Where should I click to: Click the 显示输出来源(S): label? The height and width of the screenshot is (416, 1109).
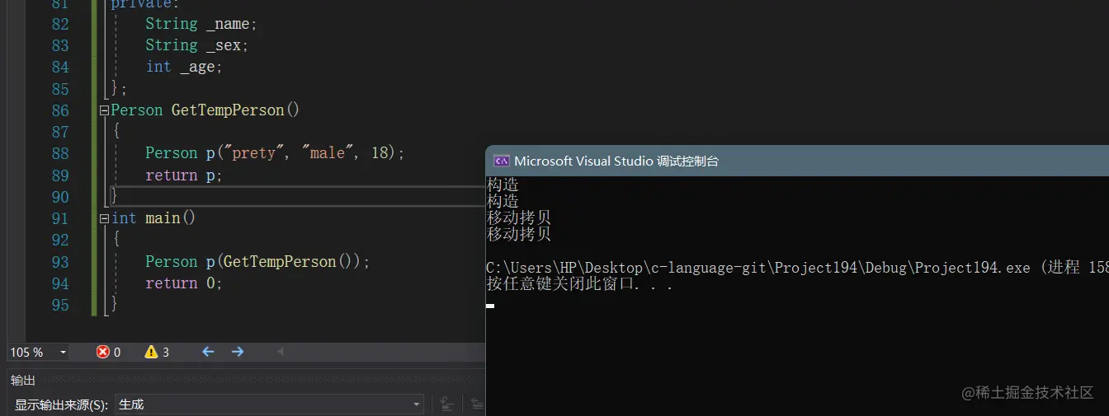tap(62, 404)
